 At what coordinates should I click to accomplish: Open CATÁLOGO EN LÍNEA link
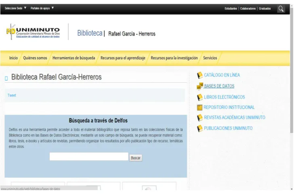(222, 75)
